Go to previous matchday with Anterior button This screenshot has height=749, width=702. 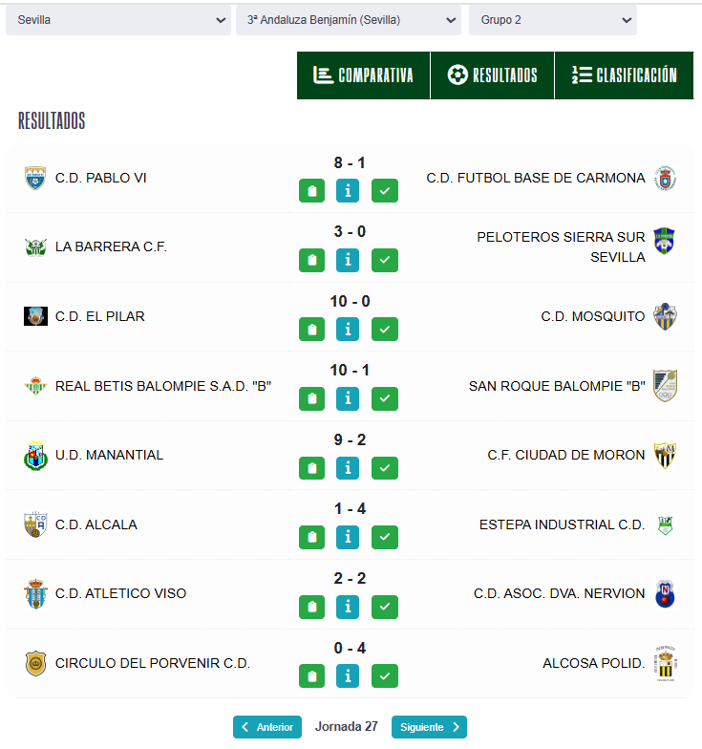[x=267, y=727]
